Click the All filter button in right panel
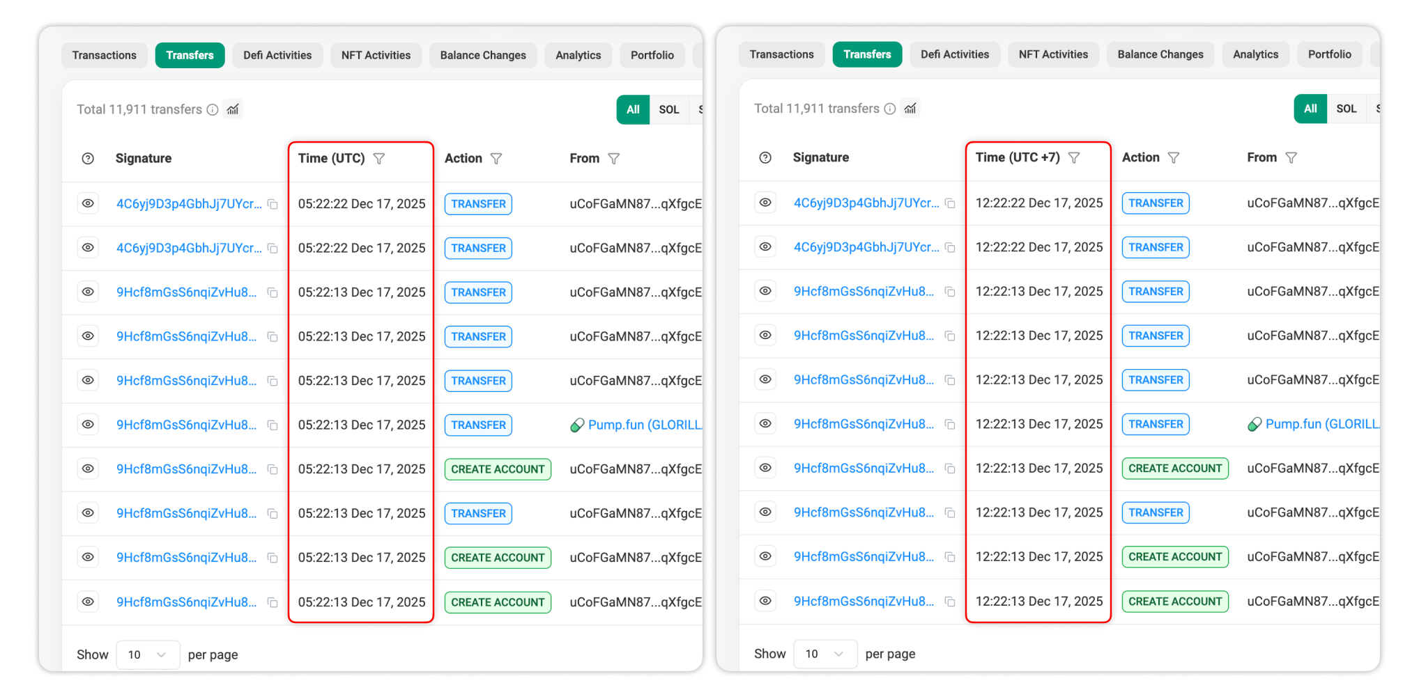Image resolution: width=1419 pixels, height=699 pixels. (1310, 109)
